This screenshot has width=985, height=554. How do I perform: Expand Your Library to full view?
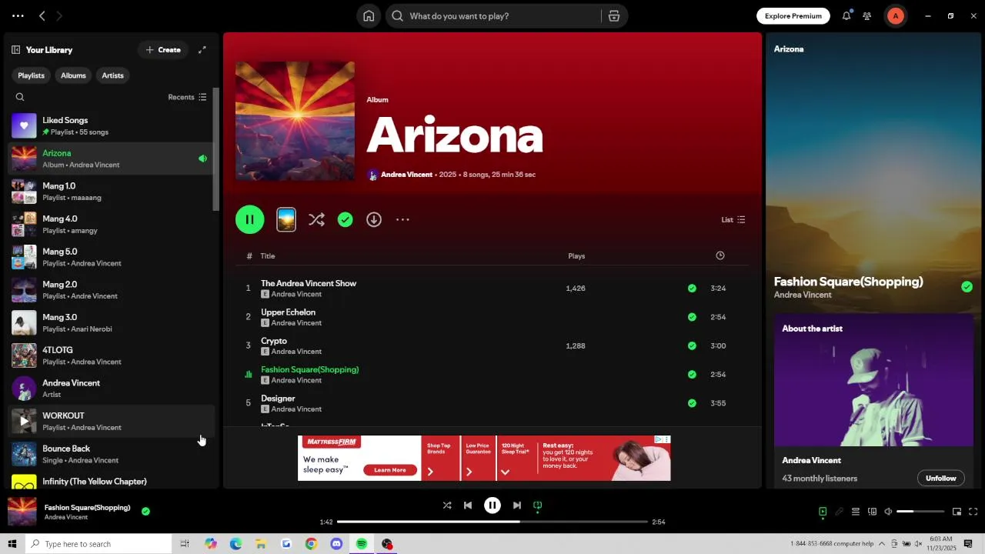[202, 50]
